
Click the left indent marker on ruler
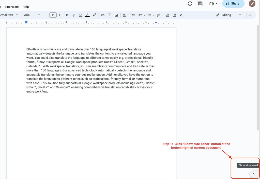[26, 22]
